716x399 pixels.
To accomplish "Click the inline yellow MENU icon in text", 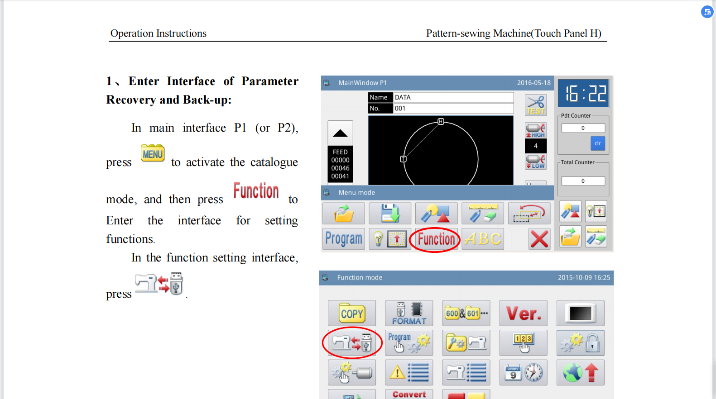I will (153, 153).
